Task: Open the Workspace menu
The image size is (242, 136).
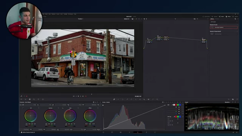Action: (71, 14)
